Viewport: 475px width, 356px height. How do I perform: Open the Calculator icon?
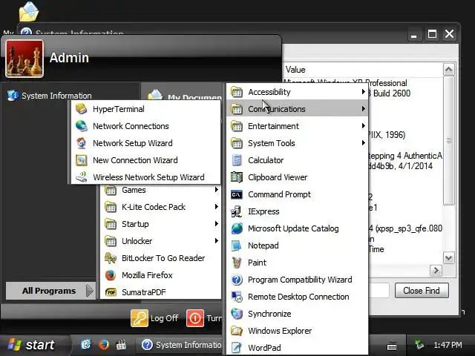[x=237, y=160]
